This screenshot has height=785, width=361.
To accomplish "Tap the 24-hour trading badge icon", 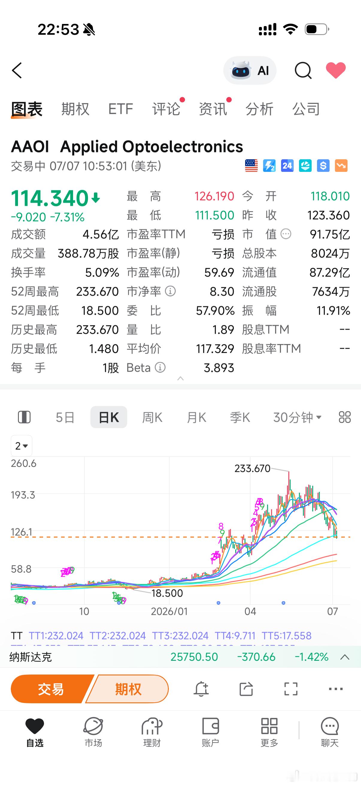I will [287, 166].
